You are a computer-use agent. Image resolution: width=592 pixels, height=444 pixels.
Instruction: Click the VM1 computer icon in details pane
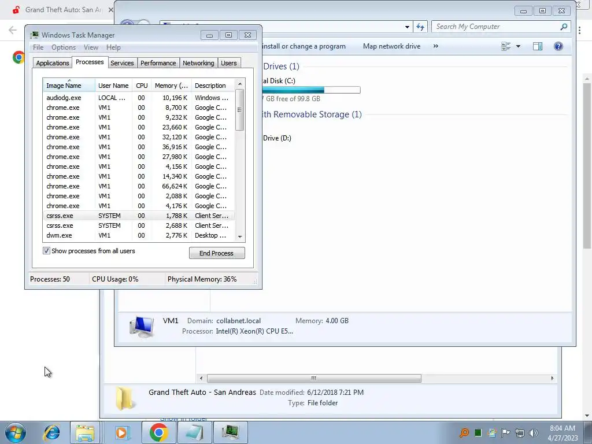[141, 326]
